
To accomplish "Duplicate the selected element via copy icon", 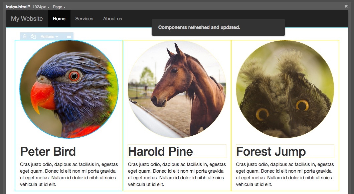I will (x=33, y=37).
